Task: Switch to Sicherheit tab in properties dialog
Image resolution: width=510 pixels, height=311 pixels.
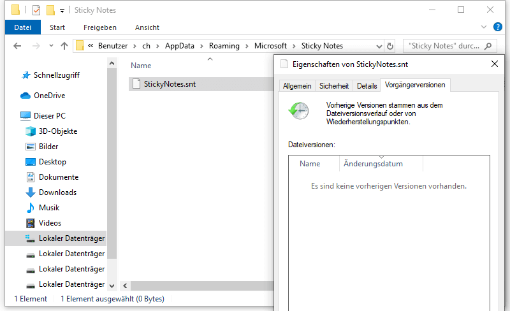Action: (x=333, y=86)
